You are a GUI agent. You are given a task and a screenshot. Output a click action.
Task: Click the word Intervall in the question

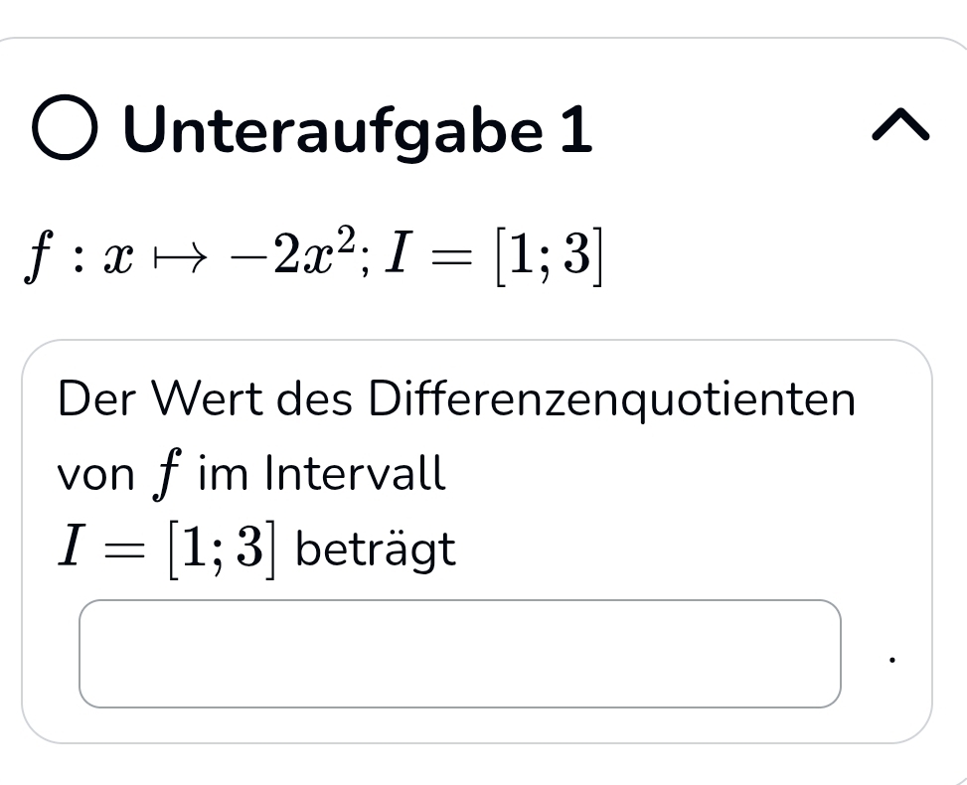[x=355, y=473]
